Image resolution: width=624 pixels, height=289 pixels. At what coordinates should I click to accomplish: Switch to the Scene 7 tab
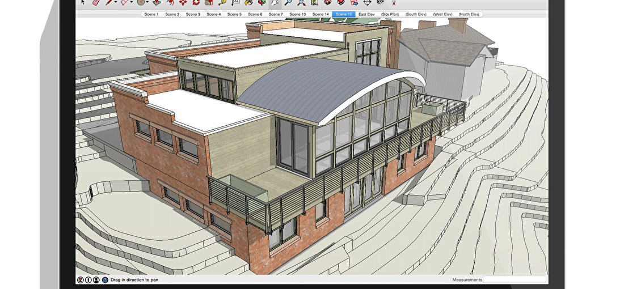click(275, 14)
